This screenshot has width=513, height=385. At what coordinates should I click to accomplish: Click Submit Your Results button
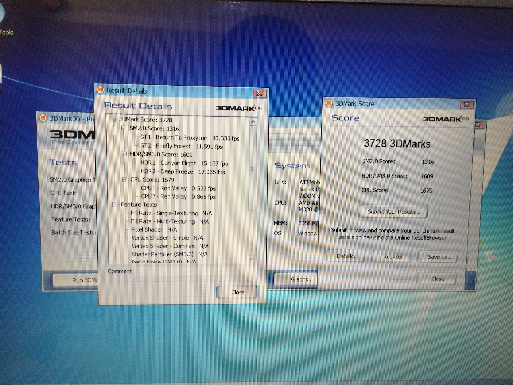[x=394, y=212]
